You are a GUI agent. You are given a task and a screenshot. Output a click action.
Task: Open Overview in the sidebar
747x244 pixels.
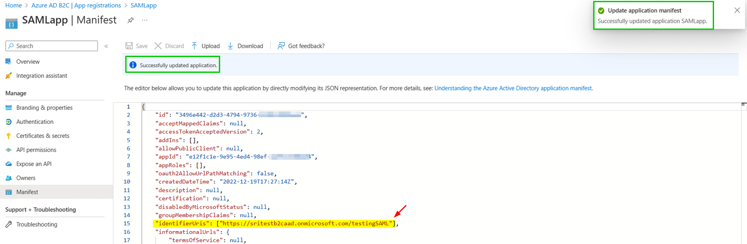click(28, 62)
